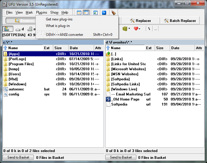Sort right panel by Name column

[x=125, y=48]
